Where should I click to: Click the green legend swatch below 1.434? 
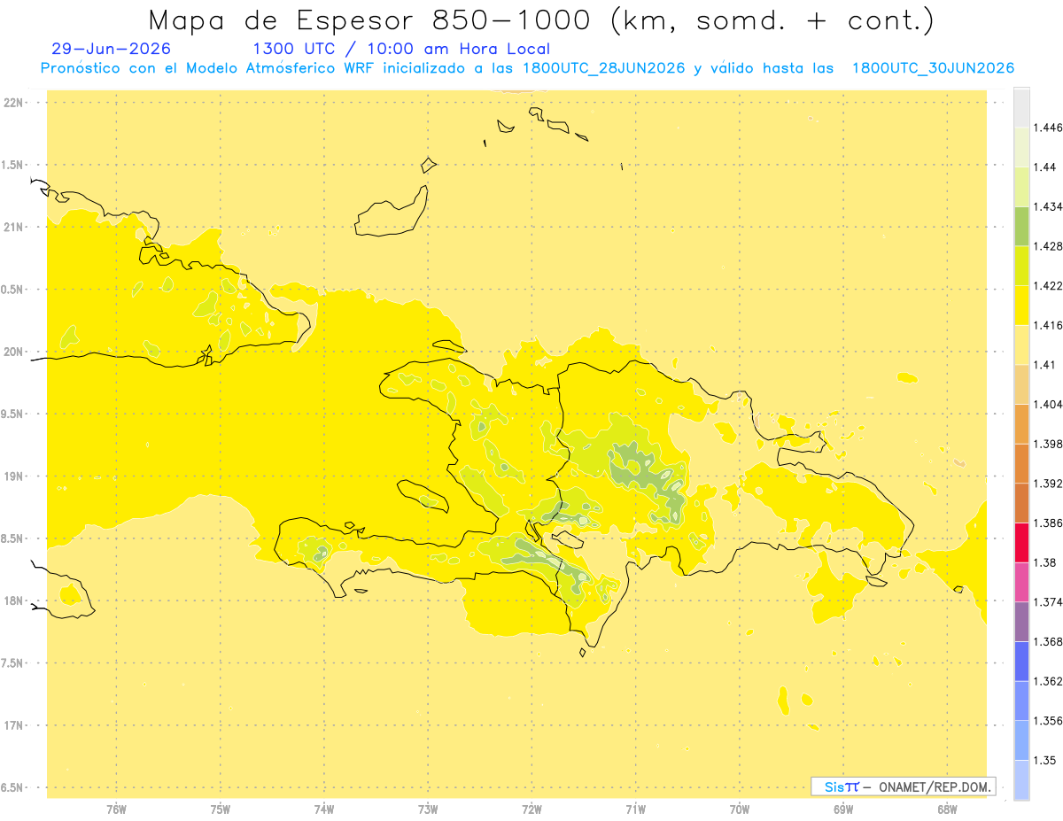(1021, 227)
